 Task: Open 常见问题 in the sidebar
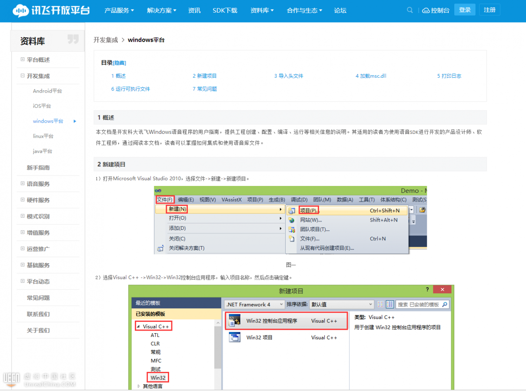[38, 298]
